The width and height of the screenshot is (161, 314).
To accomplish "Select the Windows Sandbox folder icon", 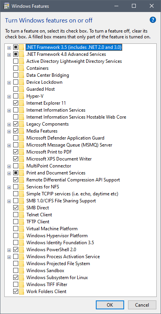I will (22, 271).
